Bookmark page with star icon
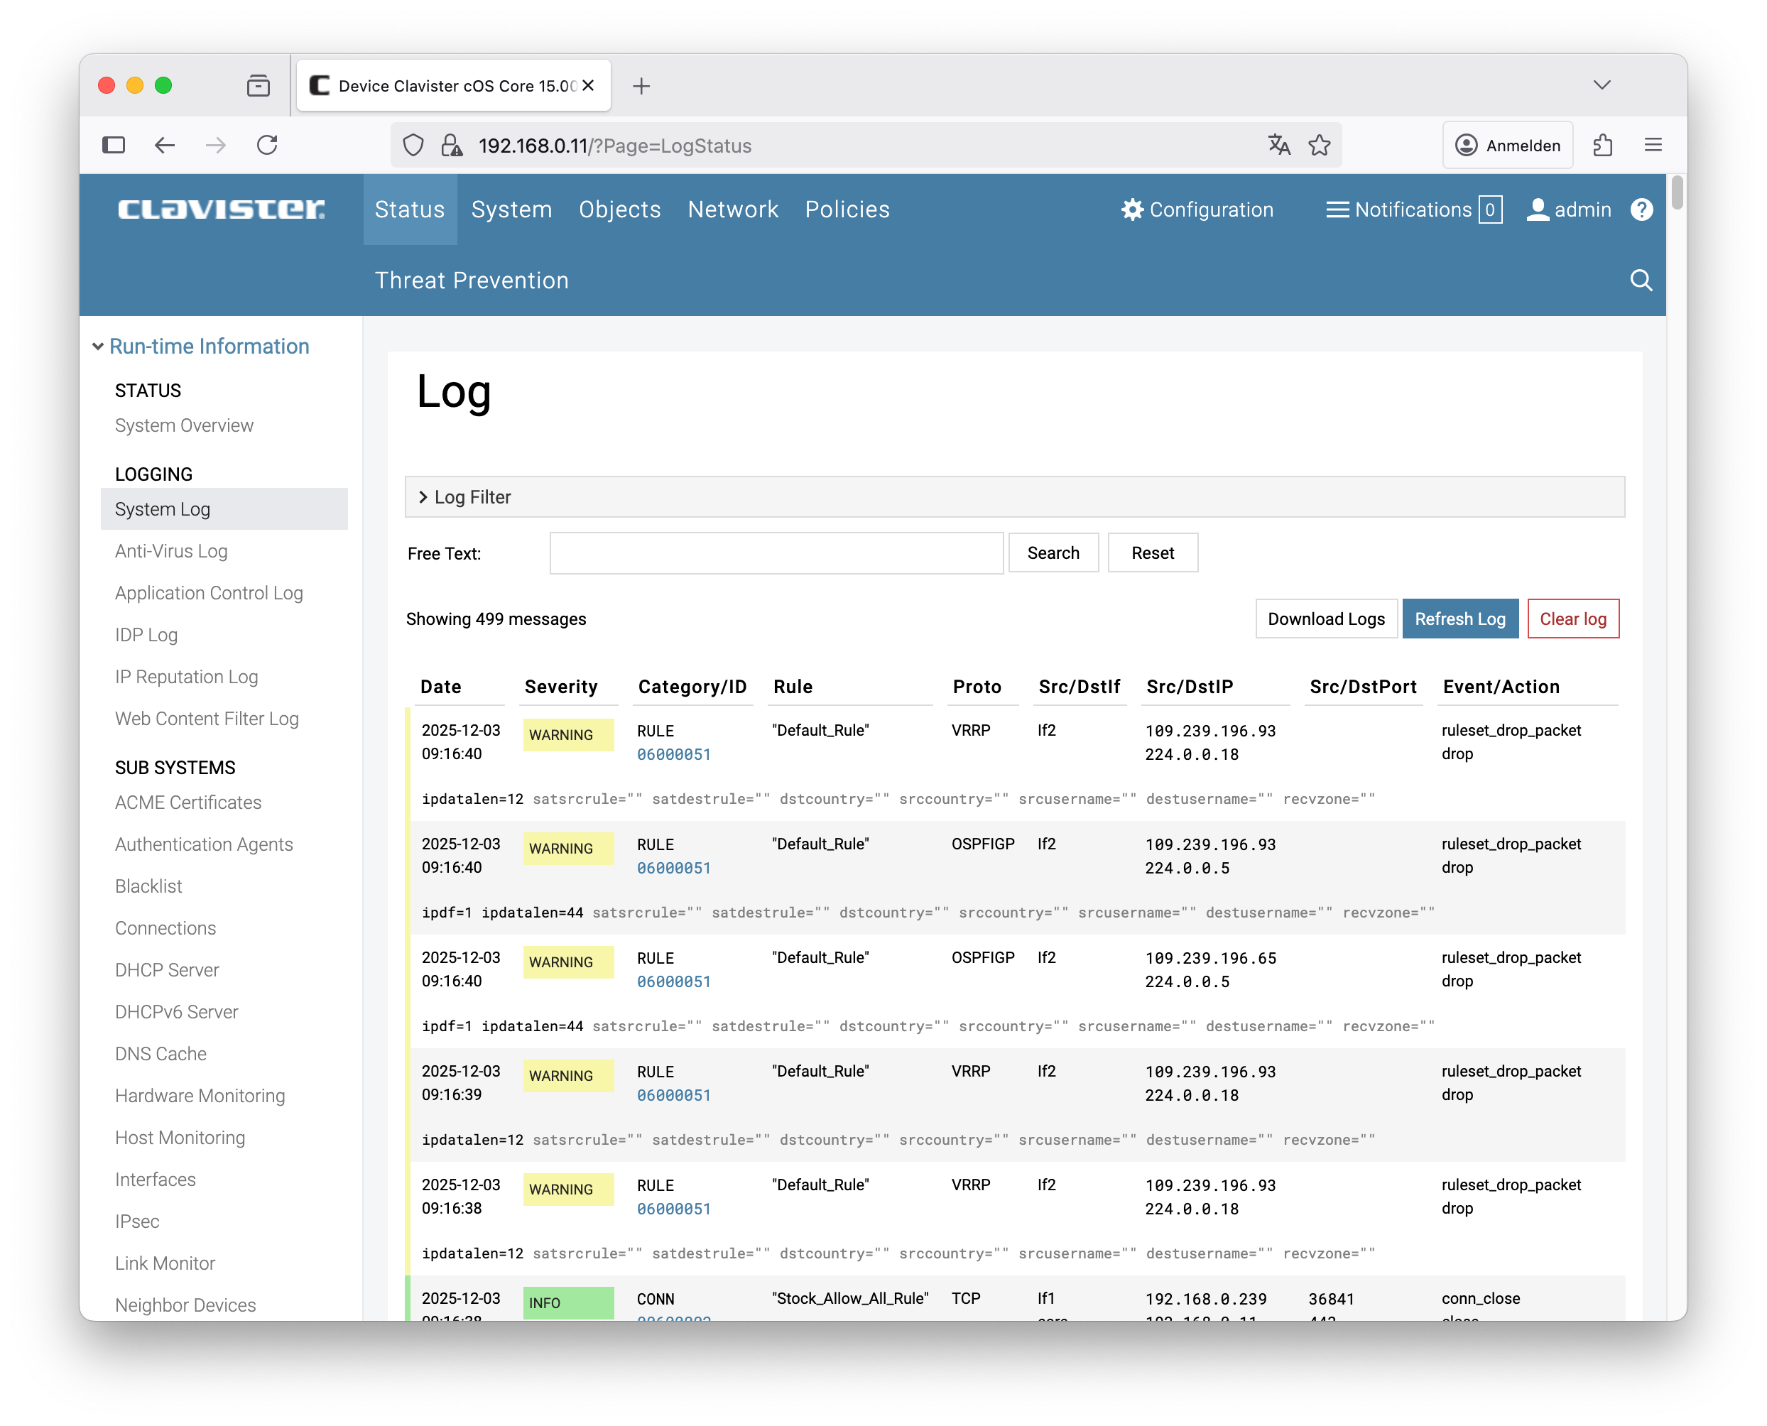The width and height of the screenshot is (1767, 1426). click(x=1320, y=146)
